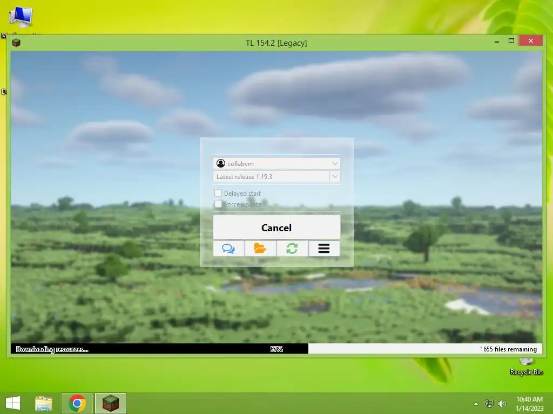The height and width of the screenshot is (414, 553).
Task: Click the '1655 files remaining' text
Action: (x=508, y=349)
